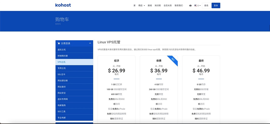Open 新闻 navigation item

coord(150,5)
